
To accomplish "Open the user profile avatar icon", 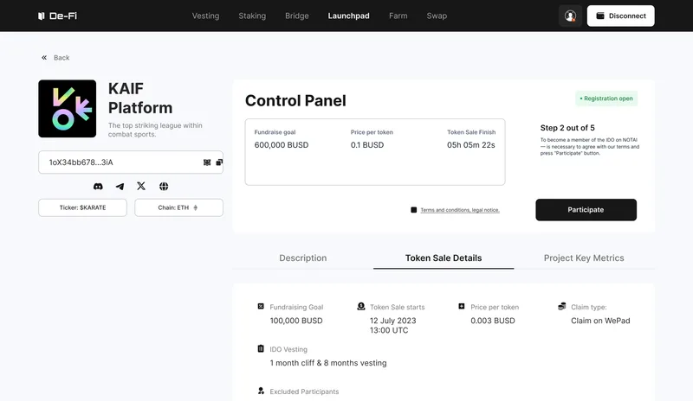I will (570, 16).
